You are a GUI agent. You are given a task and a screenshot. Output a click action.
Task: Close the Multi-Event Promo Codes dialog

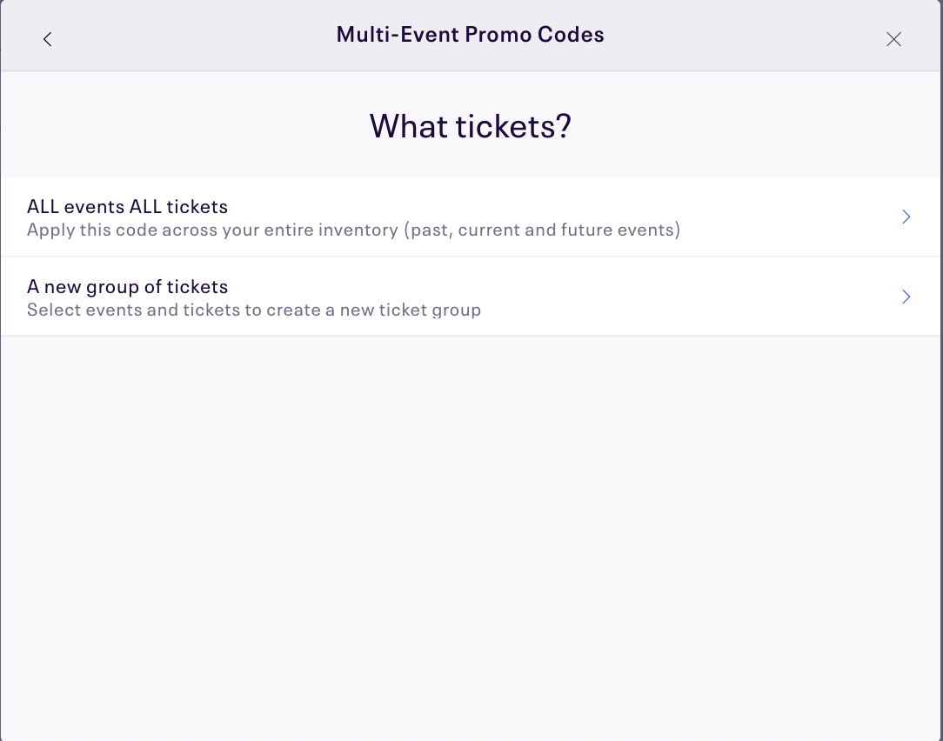(x=893, y=39)
